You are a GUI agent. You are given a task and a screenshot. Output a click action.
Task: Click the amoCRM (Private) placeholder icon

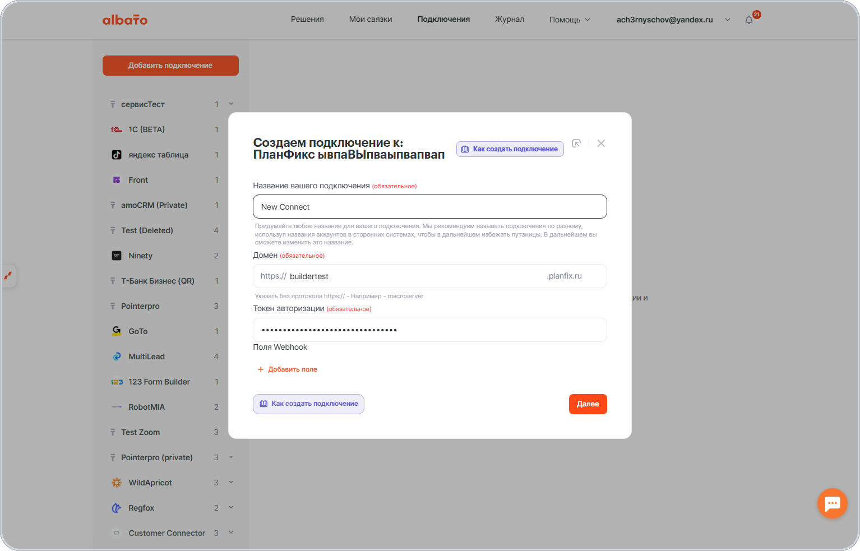click(113, 205)
